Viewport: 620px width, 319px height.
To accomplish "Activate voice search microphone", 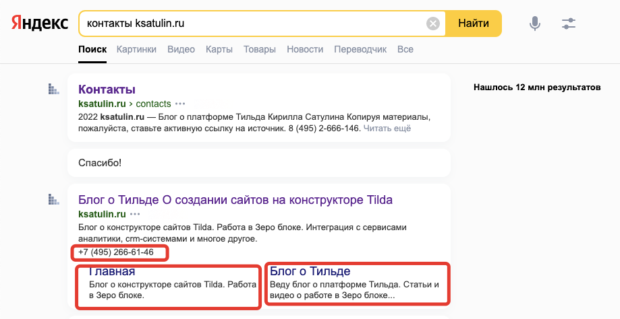I will click(x=535, y=24).
